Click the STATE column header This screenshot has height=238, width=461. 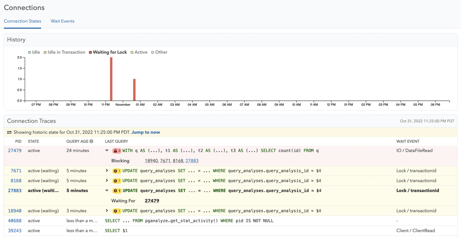[x=33, y=141]
